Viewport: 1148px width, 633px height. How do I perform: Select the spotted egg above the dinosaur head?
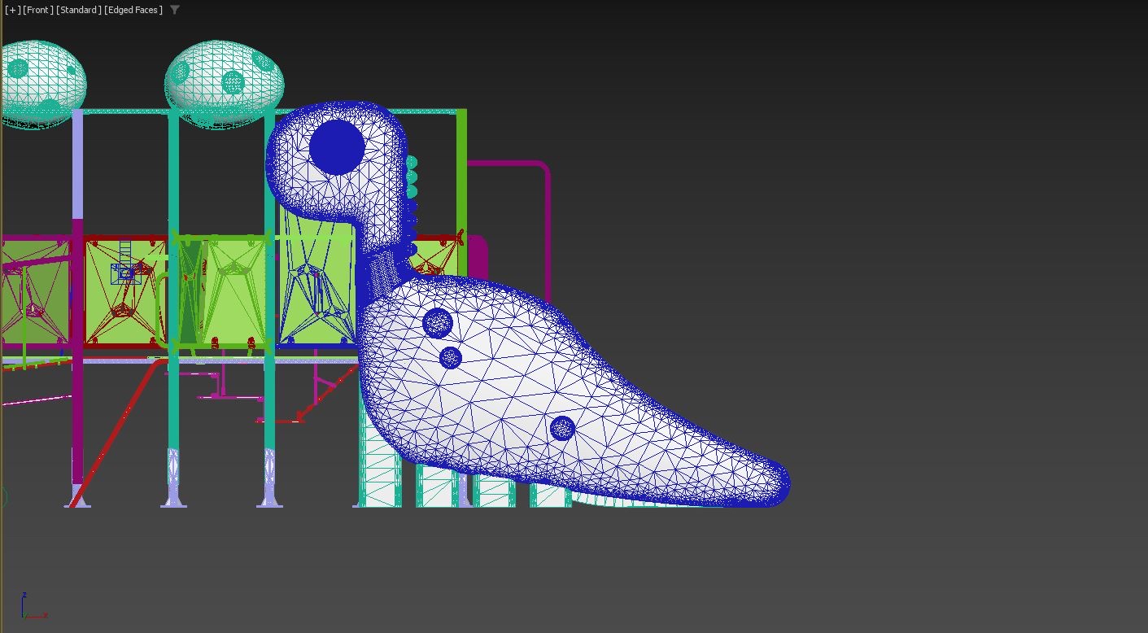pos(224,84)
